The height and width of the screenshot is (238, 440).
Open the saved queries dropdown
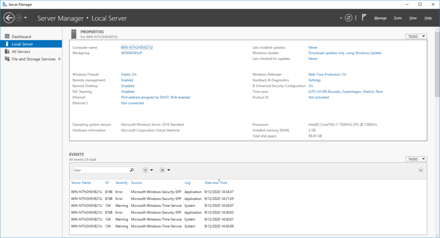(165, 170)
